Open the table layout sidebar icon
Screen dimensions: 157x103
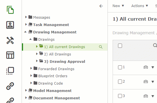tap(10, 55)
